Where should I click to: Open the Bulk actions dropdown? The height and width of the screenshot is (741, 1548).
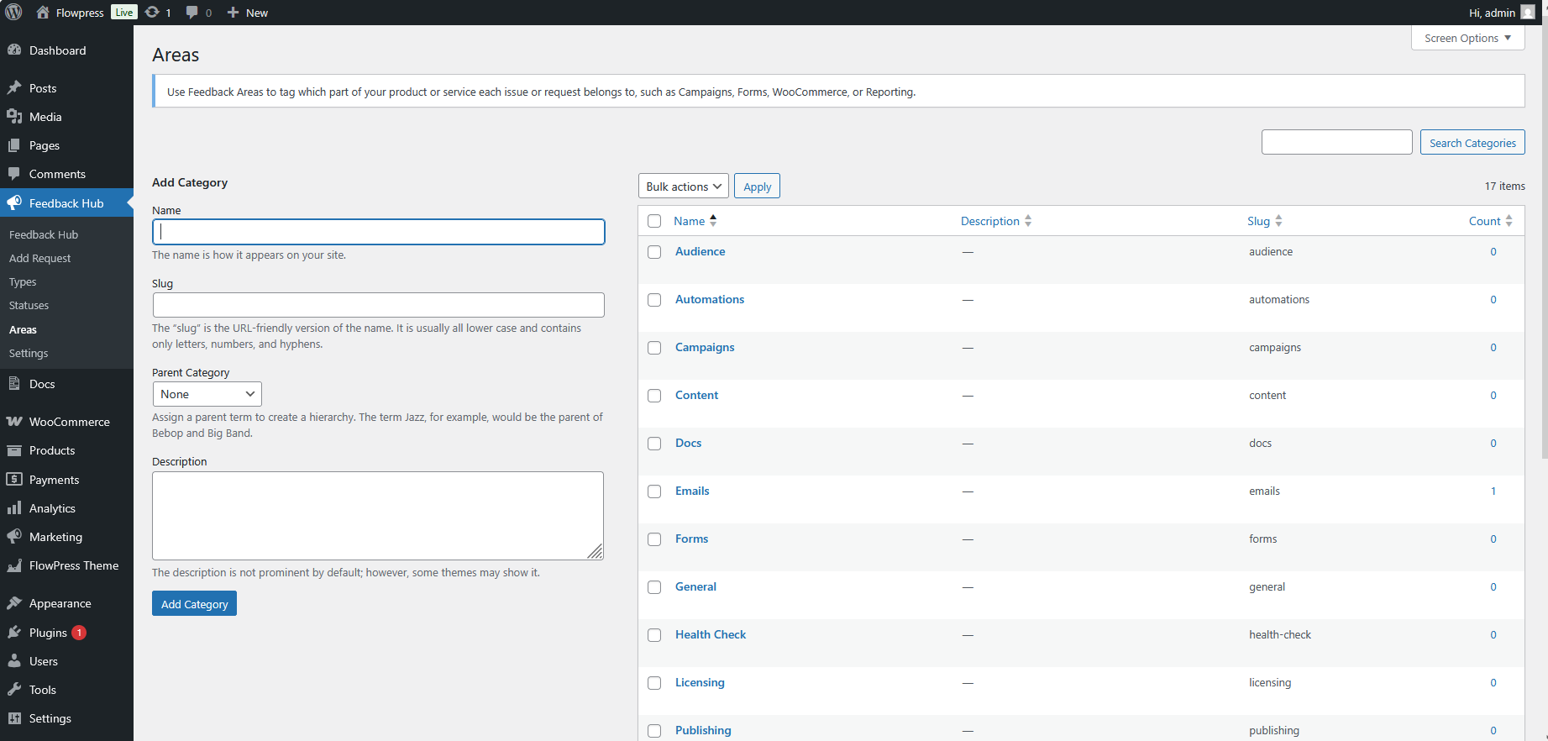(x=684, y=187)
